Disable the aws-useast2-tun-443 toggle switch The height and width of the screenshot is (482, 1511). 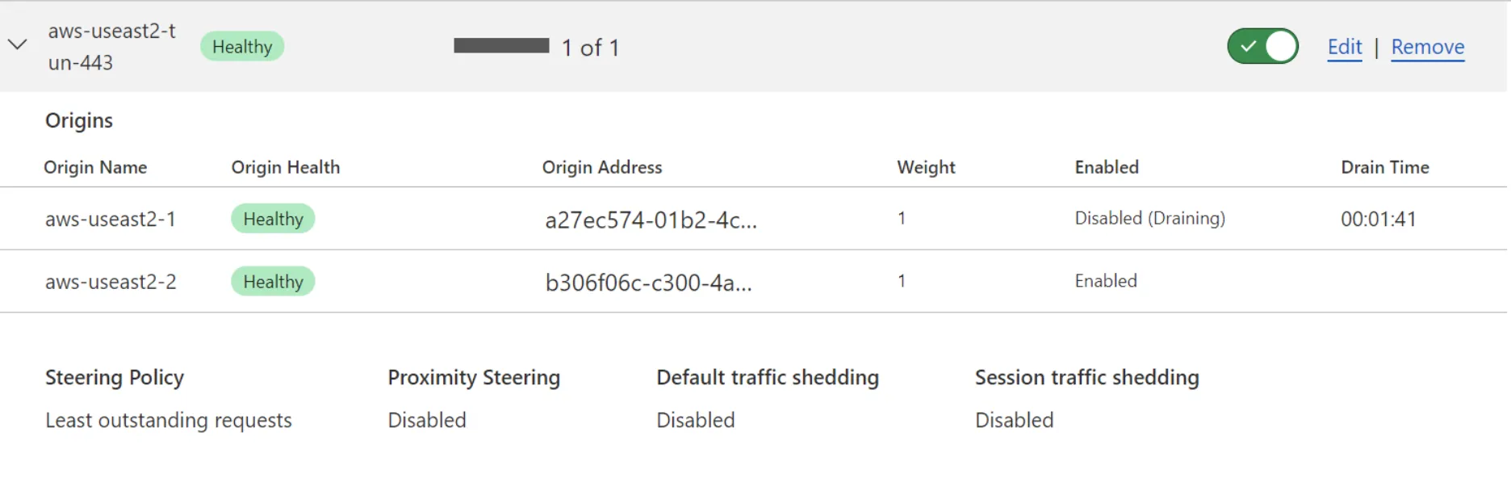pyautogui.click(x=1262, y=46)
